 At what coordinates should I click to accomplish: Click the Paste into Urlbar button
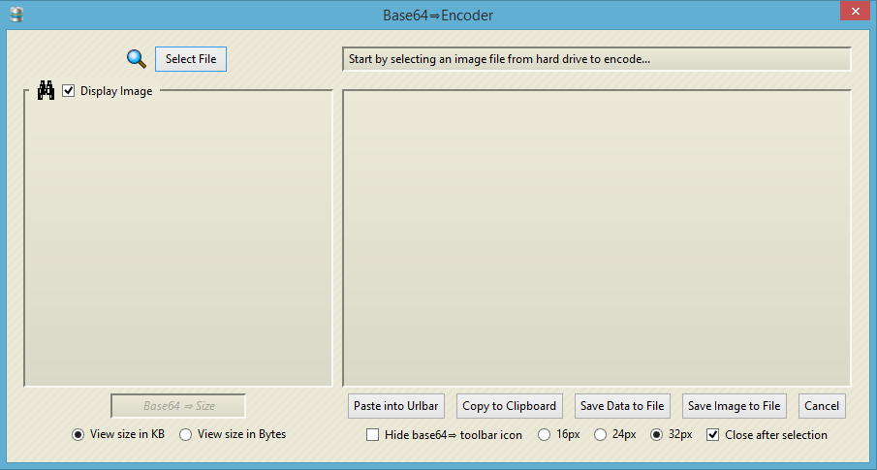tap(396, 406)
